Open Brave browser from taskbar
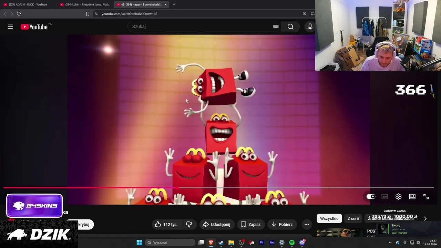The height and width of the screenshot is (248, 441). pos(211,242)
